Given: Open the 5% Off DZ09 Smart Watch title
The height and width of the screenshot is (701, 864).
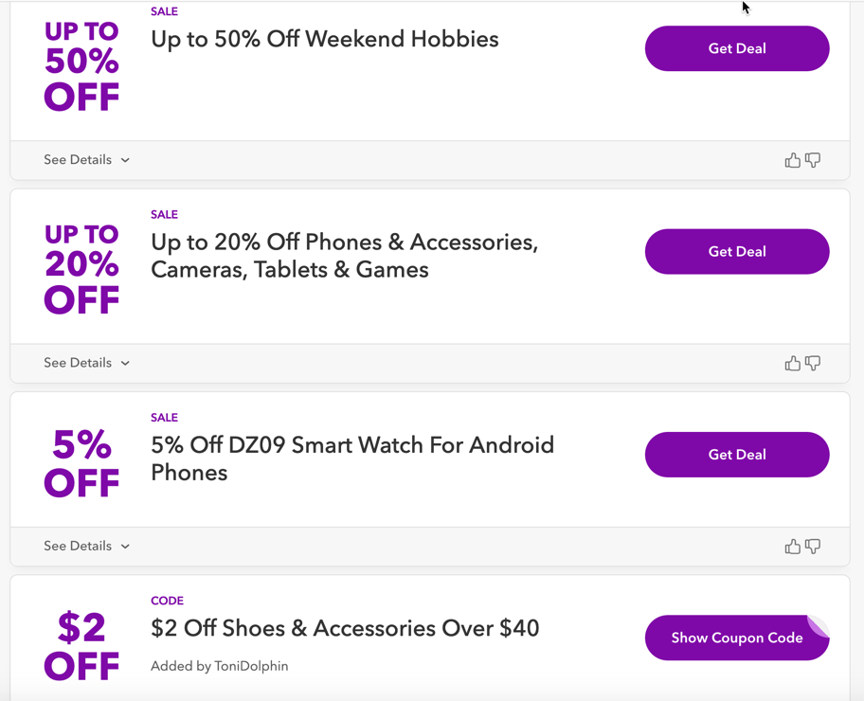Looking at the screenshot, I should click(x=352, y=458).
